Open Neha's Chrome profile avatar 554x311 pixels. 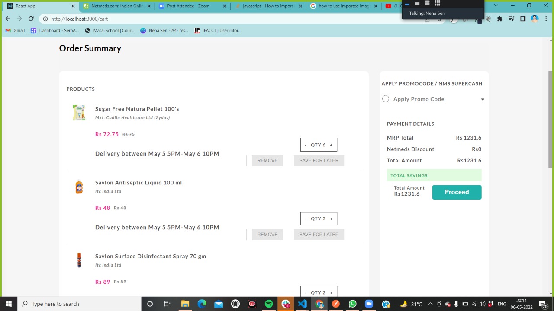[534, 19]
